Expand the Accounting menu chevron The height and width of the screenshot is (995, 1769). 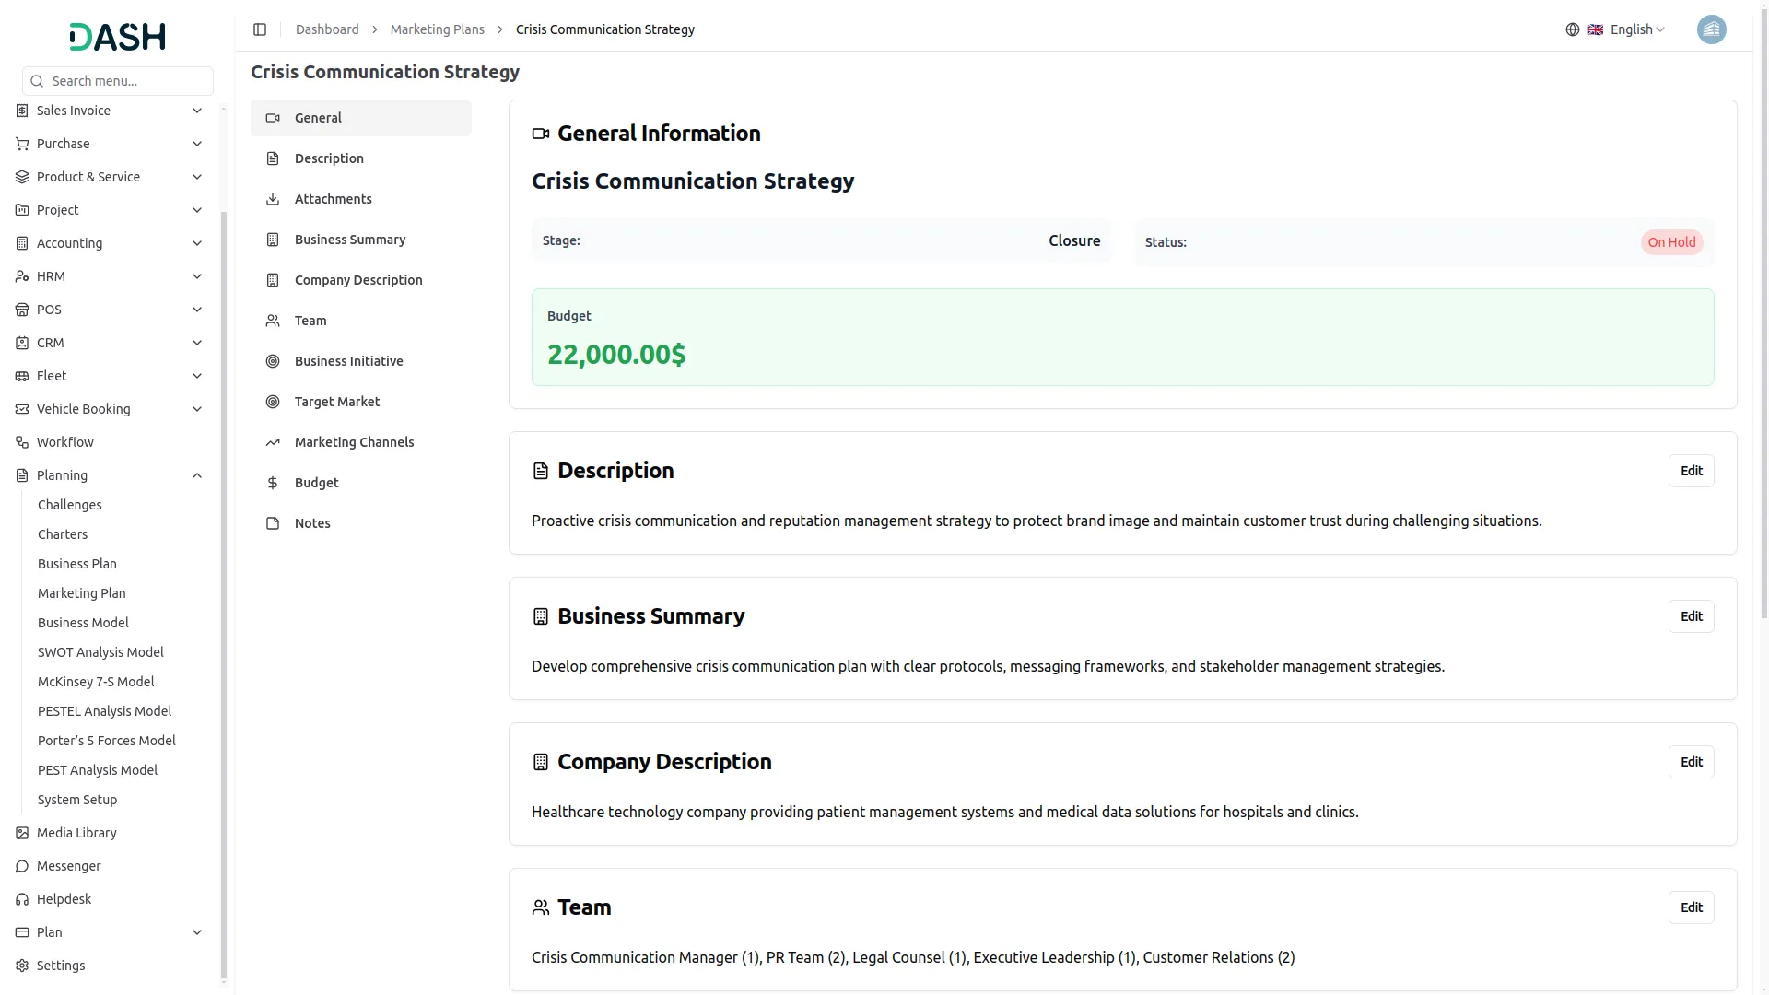tap(197, 243)
